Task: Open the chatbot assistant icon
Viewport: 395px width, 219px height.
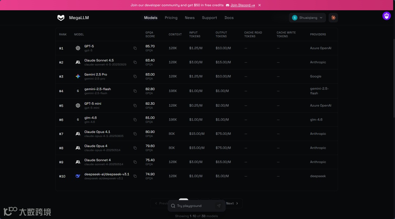Action: 387,16
